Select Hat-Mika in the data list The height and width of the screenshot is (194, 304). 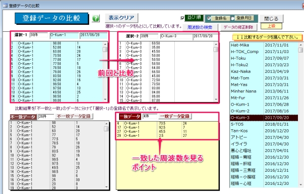(x=263, y=45)
